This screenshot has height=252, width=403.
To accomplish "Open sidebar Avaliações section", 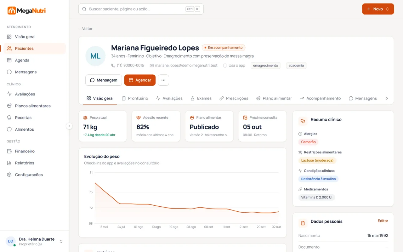I will point(35,94).
